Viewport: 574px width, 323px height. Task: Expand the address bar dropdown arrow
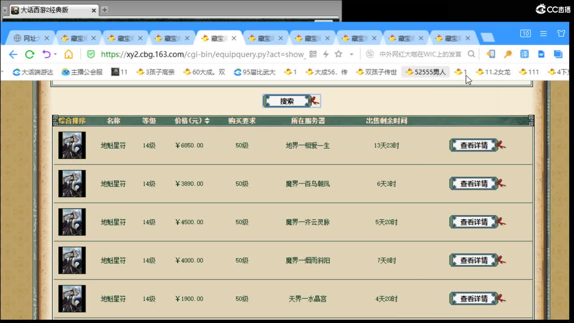(x=352, y=54)
